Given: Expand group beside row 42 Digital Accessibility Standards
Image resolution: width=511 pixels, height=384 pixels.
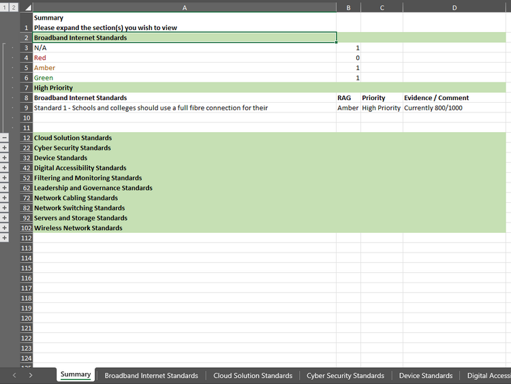Looking at the screenshot, I should pos(4,168).
